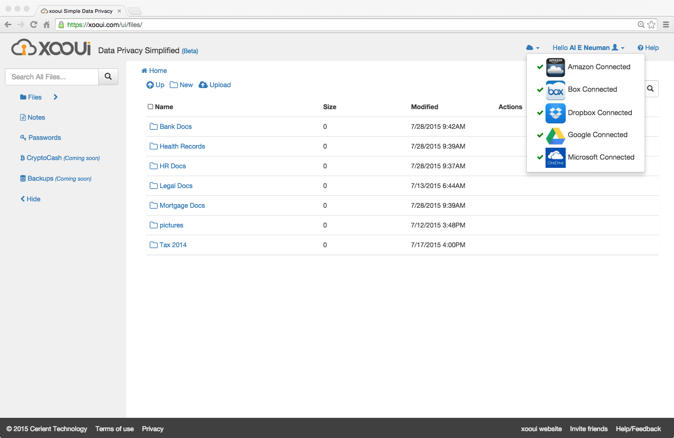Focus the Search All Files input

(x=52, y=77)
